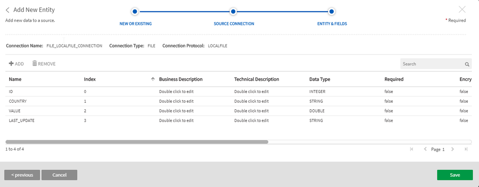Select the NEW OR EXISTING step circle
Viewport: 479px width, 187px height.
(135, 12)
